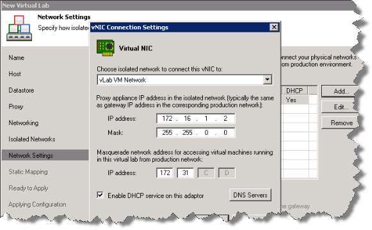
Task: Click the Virtual NIC card icon
Action: [x=106, y=48]
